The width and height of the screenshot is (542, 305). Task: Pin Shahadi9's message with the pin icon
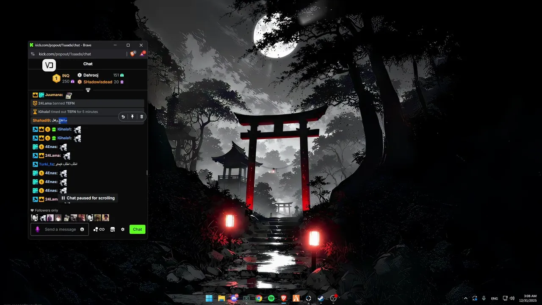click(x=132, y=117)
